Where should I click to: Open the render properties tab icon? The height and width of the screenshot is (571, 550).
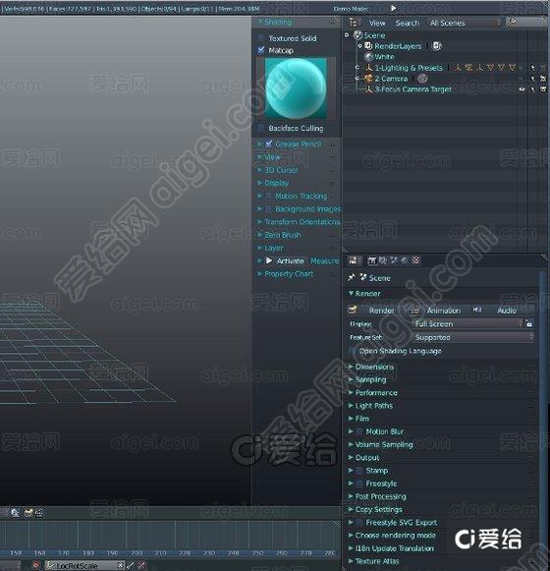coord(371,260)
